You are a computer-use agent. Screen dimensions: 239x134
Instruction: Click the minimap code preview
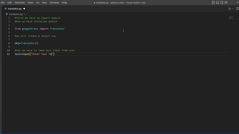(232, 17)
